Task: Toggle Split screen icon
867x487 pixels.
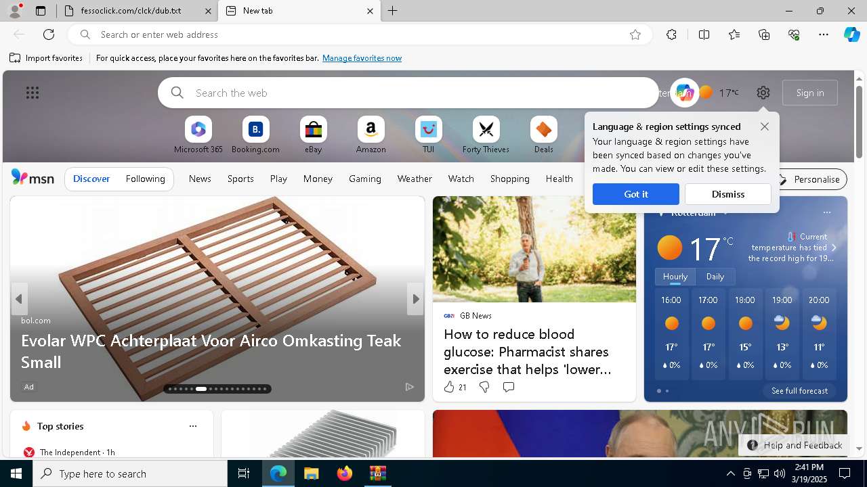Action: coord(704,34)
